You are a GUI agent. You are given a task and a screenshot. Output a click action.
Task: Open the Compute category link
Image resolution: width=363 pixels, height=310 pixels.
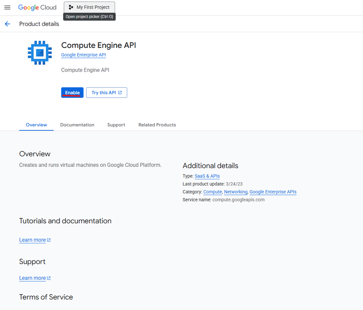212,192
